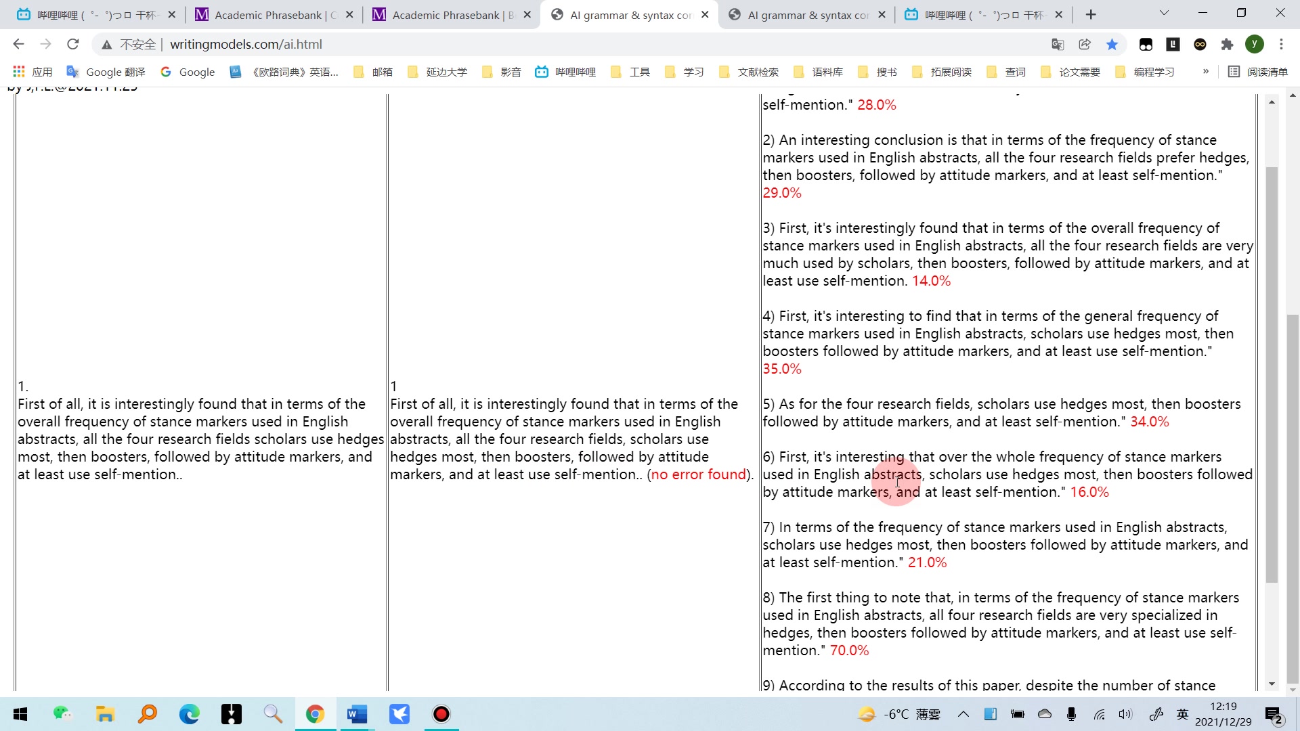Click the 35.0% score text

[x=782, y=369]
